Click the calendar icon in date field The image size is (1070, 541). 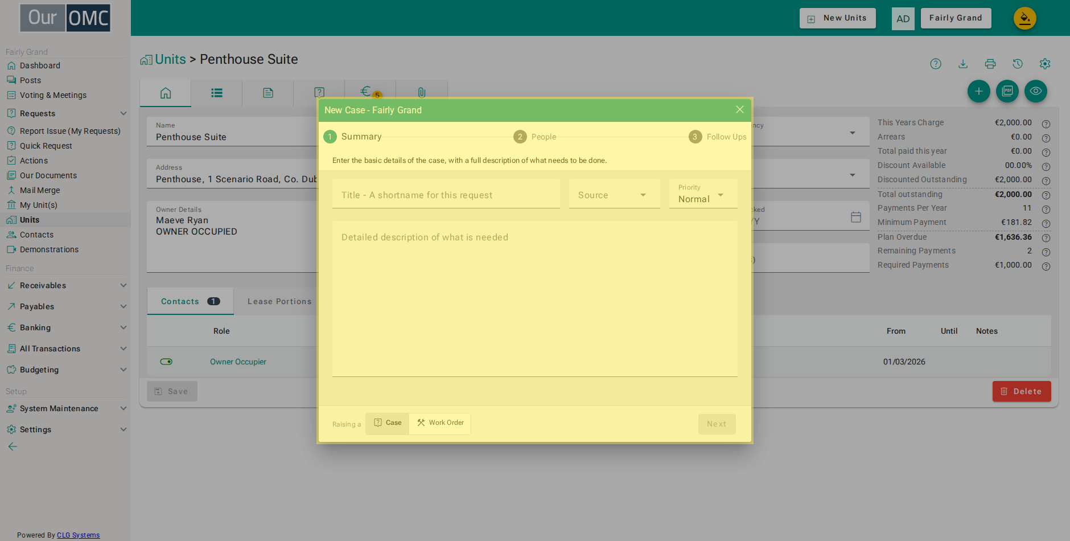[x=856, y=217]
